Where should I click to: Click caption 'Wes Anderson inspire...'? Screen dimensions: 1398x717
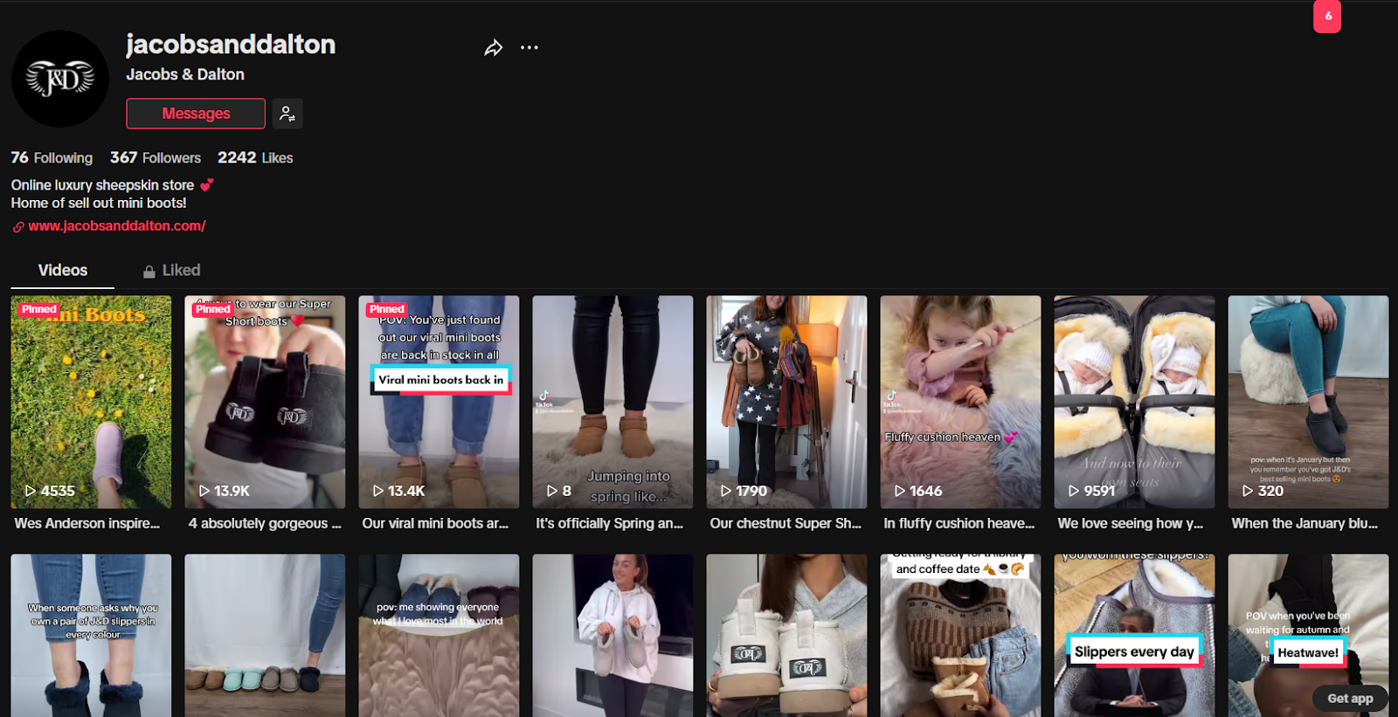pos(87,524)
